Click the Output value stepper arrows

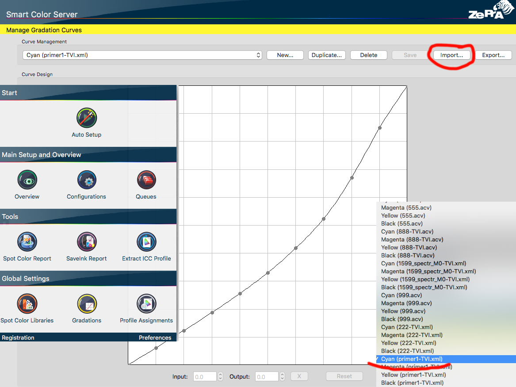282,376
